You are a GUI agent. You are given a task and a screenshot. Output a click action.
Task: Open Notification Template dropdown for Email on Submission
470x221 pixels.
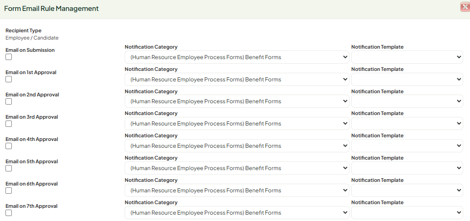click(x=407, y=57)
